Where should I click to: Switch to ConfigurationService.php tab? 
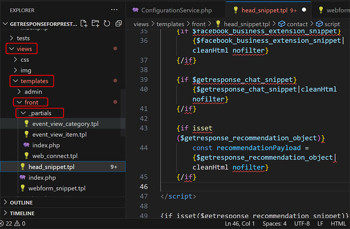coord(176,10)
